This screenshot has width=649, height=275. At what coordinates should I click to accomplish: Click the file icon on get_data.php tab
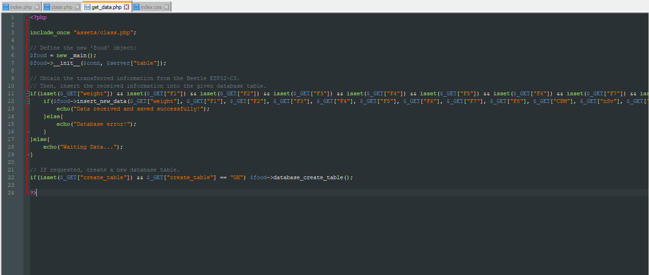point(88,7)
